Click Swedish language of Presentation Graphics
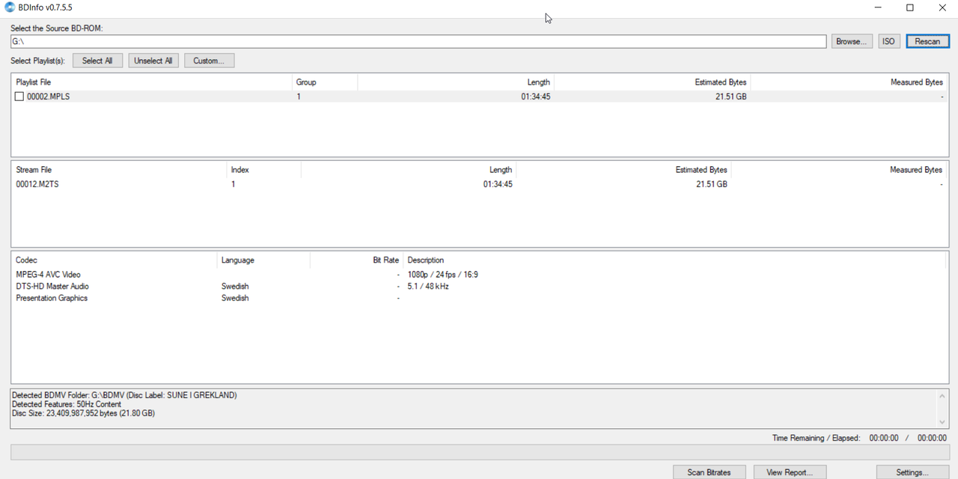 pyautogui.click(x=235, y=298)
